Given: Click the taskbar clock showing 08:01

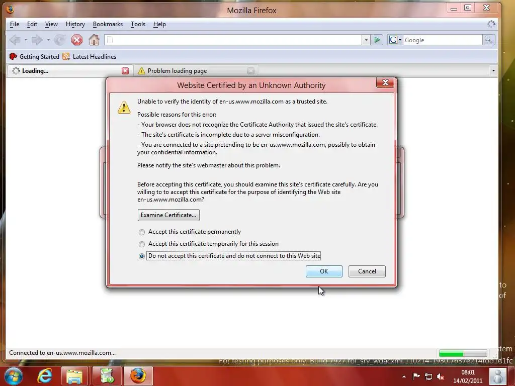Looking at the screenshot, I should (x=468, y=376).
